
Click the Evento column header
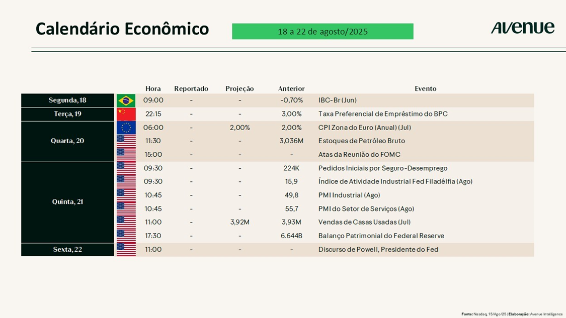point(425,89)
